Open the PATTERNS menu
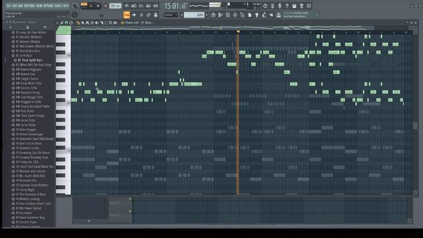Viewport: 423px width, 238px height. coord(29,6)
